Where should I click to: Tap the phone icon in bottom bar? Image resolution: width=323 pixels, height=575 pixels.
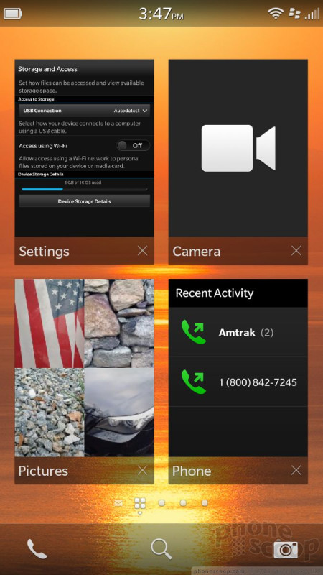point(37,549)
